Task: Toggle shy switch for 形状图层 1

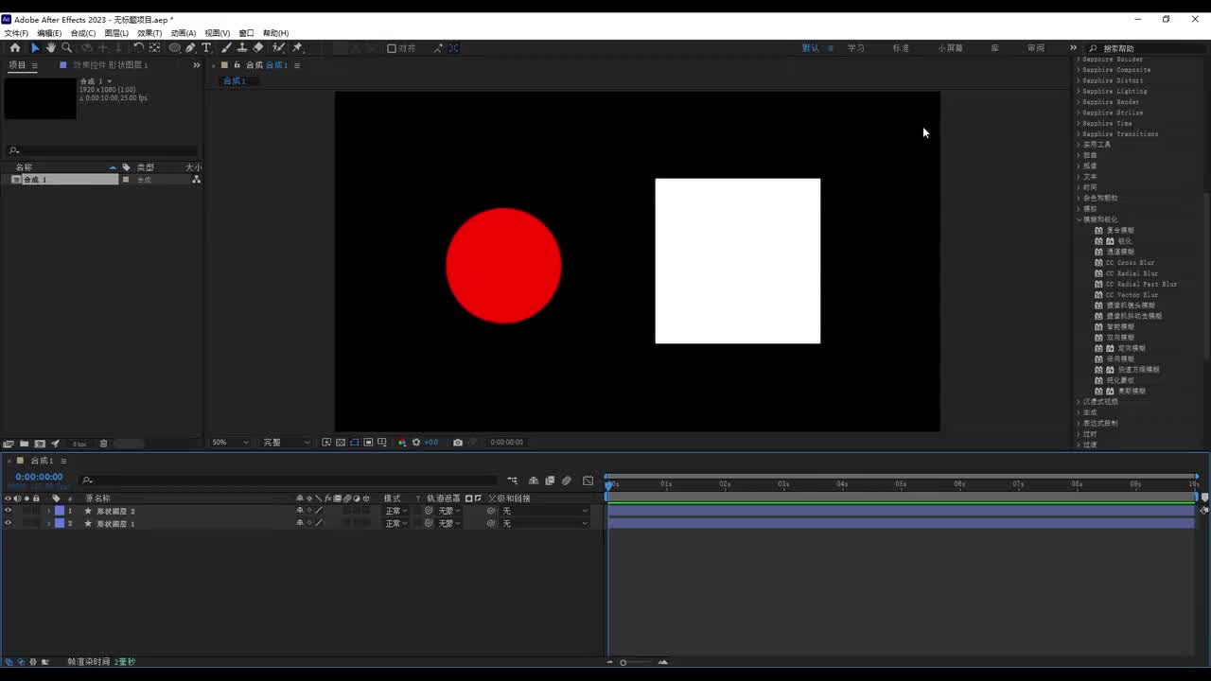Action: tap(300, 523)
